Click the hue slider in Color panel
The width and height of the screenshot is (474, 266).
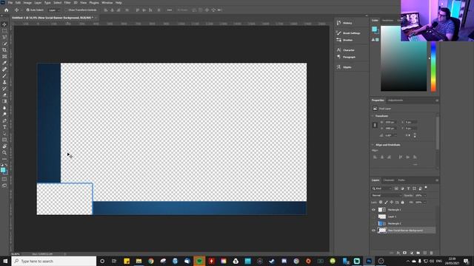click(x=433, y=66)
